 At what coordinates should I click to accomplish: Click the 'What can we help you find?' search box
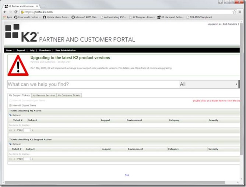(92, 84)
